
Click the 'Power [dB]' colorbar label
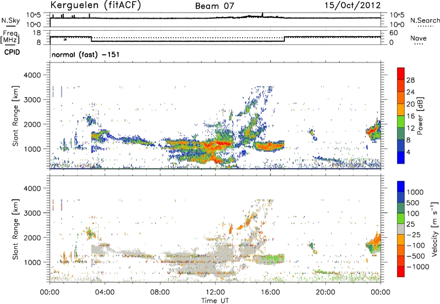pyautogui.click(x=420, y=116)
